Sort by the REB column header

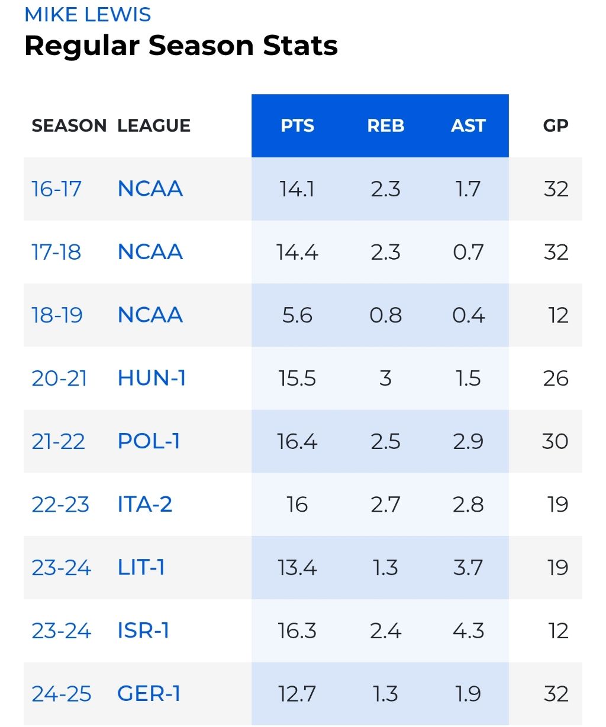coord(386,126)
